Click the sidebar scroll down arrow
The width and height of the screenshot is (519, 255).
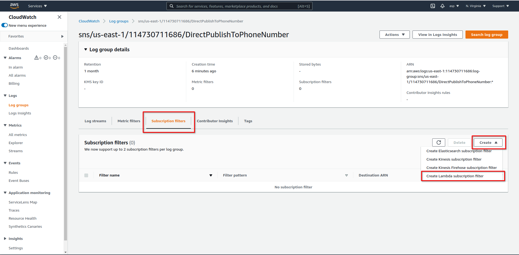pos(65,252)
